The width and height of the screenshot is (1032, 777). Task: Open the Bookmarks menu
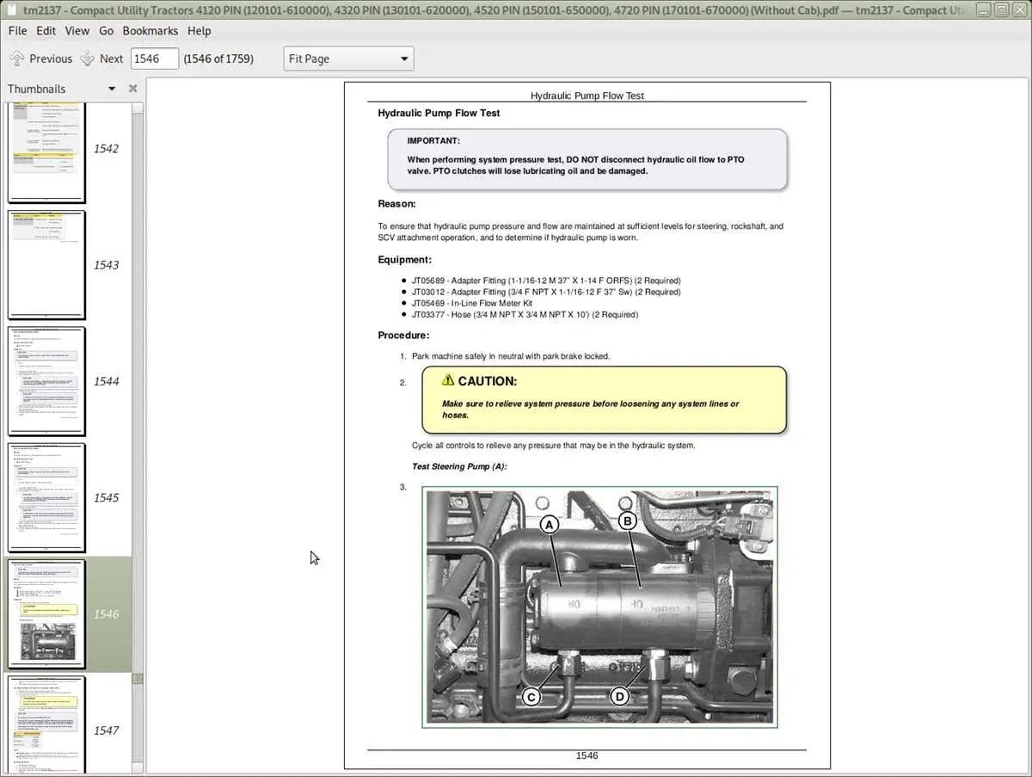(150, 30)
